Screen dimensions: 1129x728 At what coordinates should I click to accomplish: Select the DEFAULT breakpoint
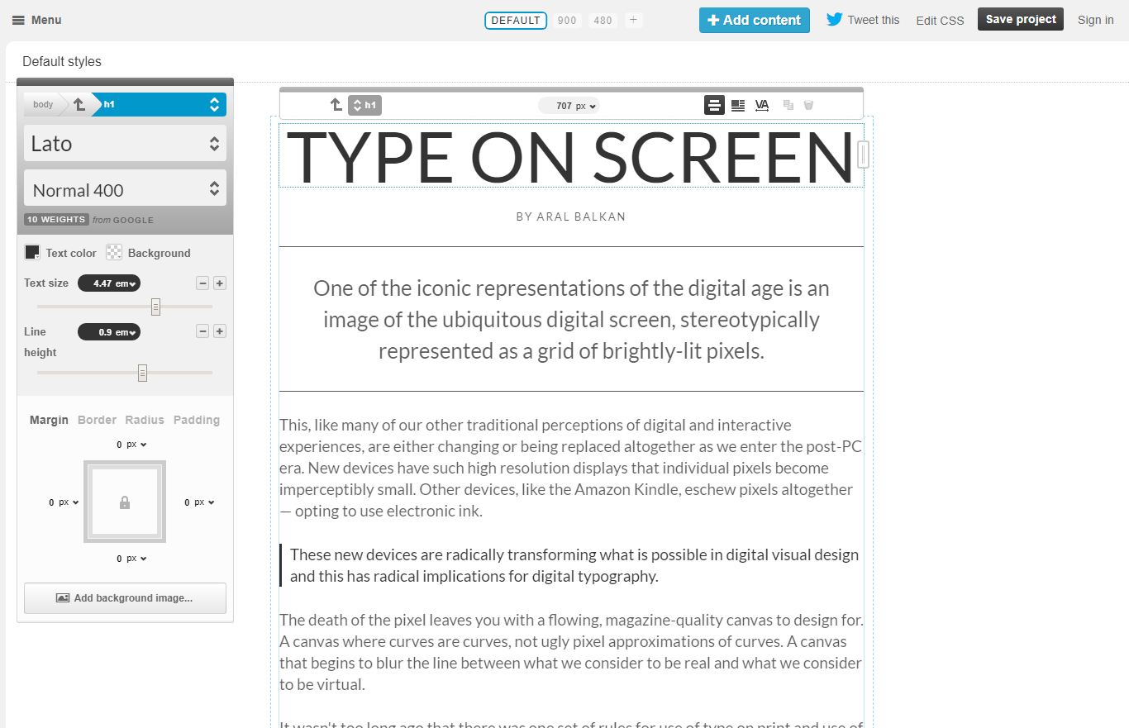516,20
